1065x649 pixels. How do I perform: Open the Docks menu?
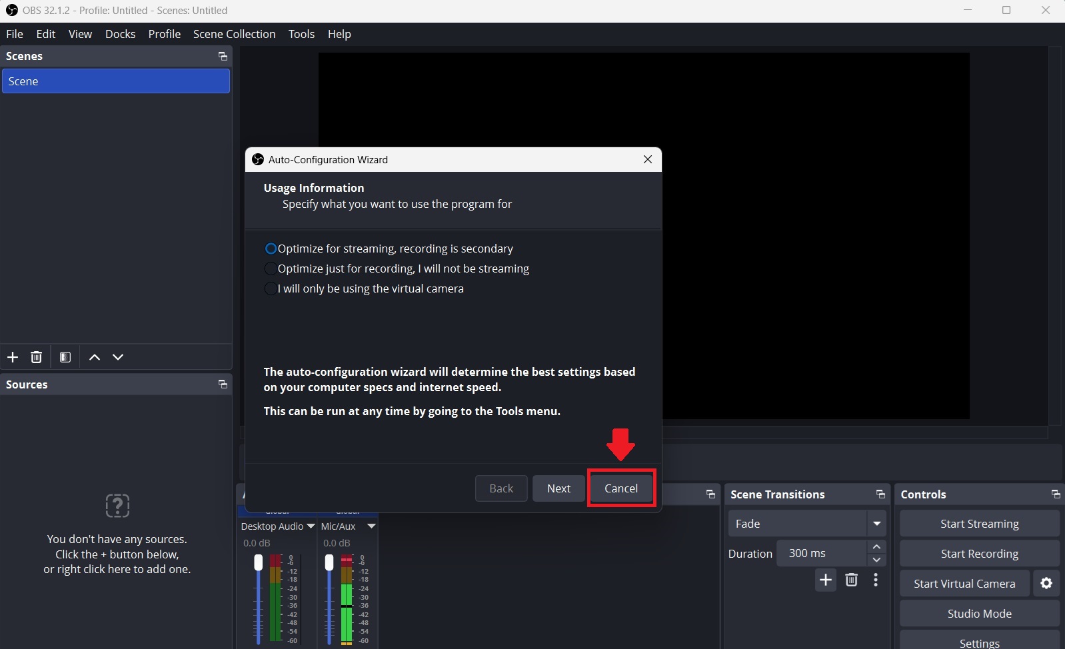coord(120,34)
